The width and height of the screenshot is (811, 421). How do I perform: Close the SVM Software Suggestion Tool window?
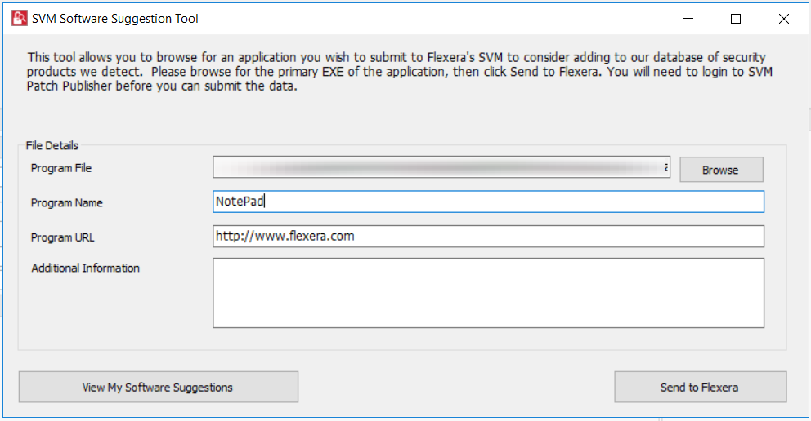[x=783, y=19]
